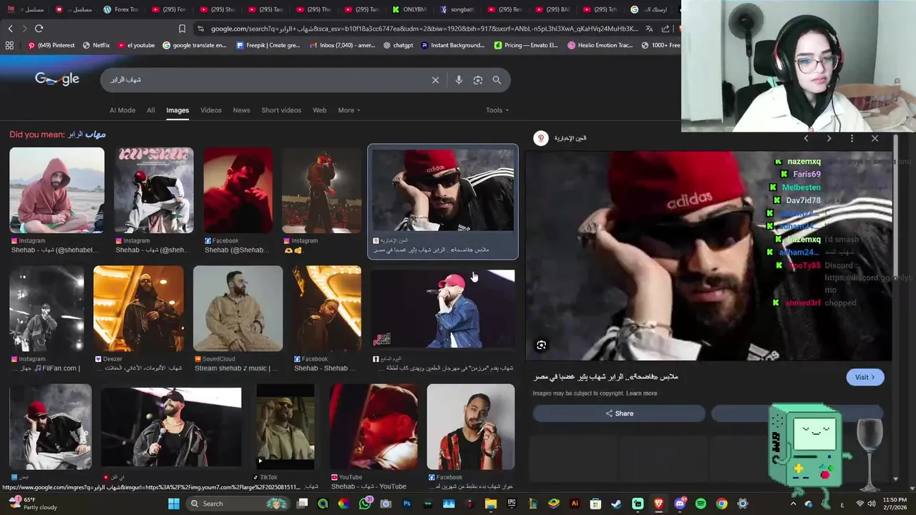Open the apps grid in bookmarks bar
The width and height of the screenshot is (916, 515).
tap(9, 45)
